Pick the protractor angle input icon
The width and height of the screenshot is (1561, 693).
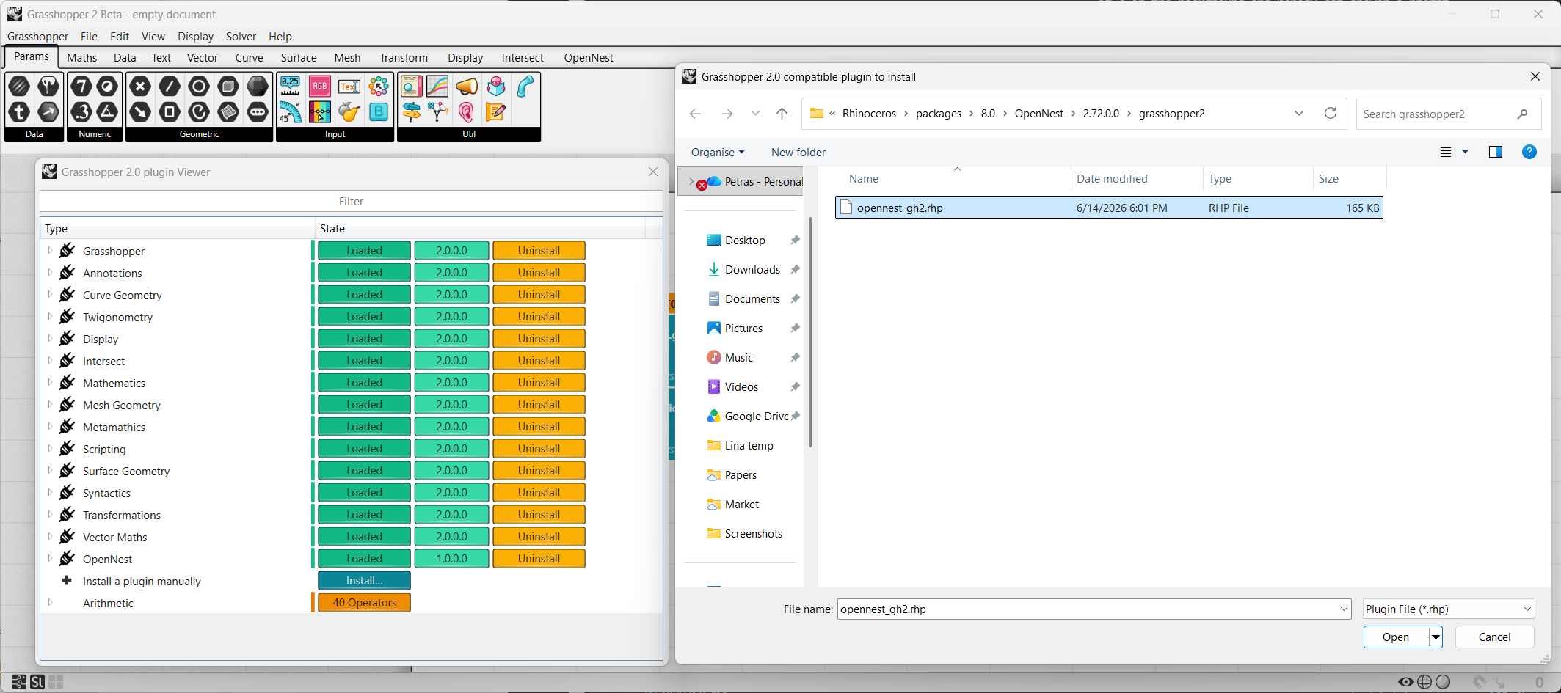[x=291, y=112]
